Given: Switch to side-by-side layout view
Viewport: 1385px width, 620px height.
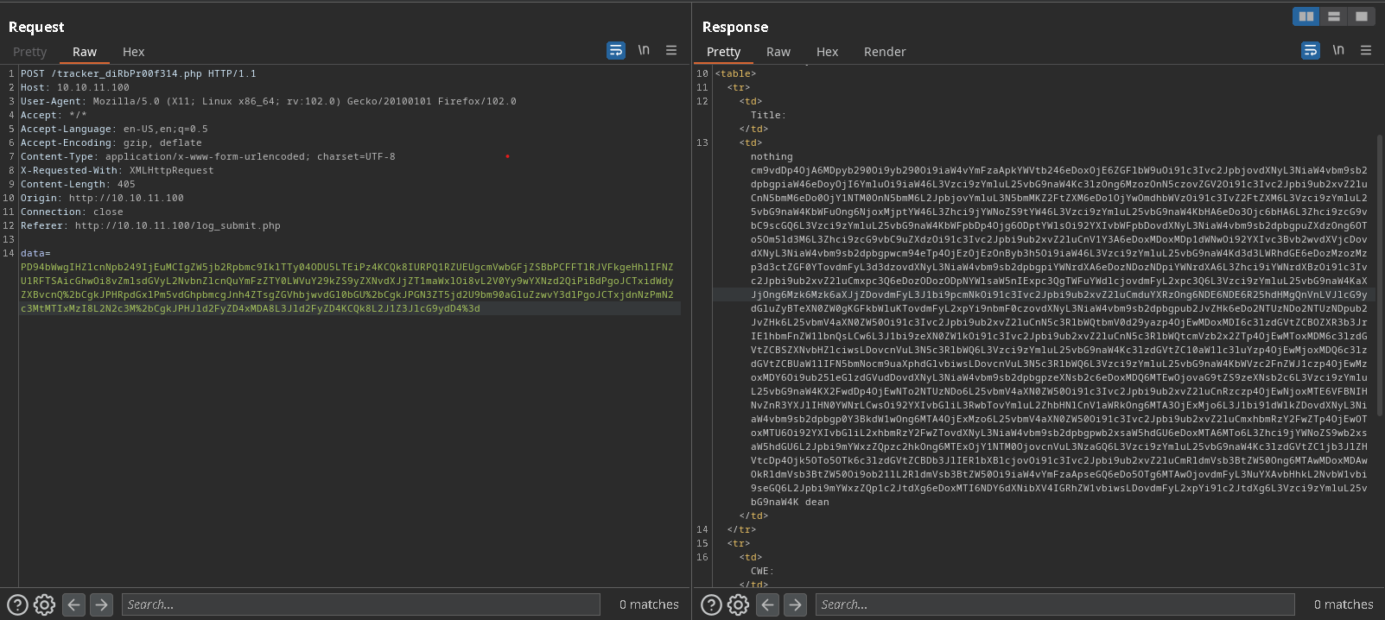Looking at the screenshot, I should pyautogui.click(x=1306, y=16).
